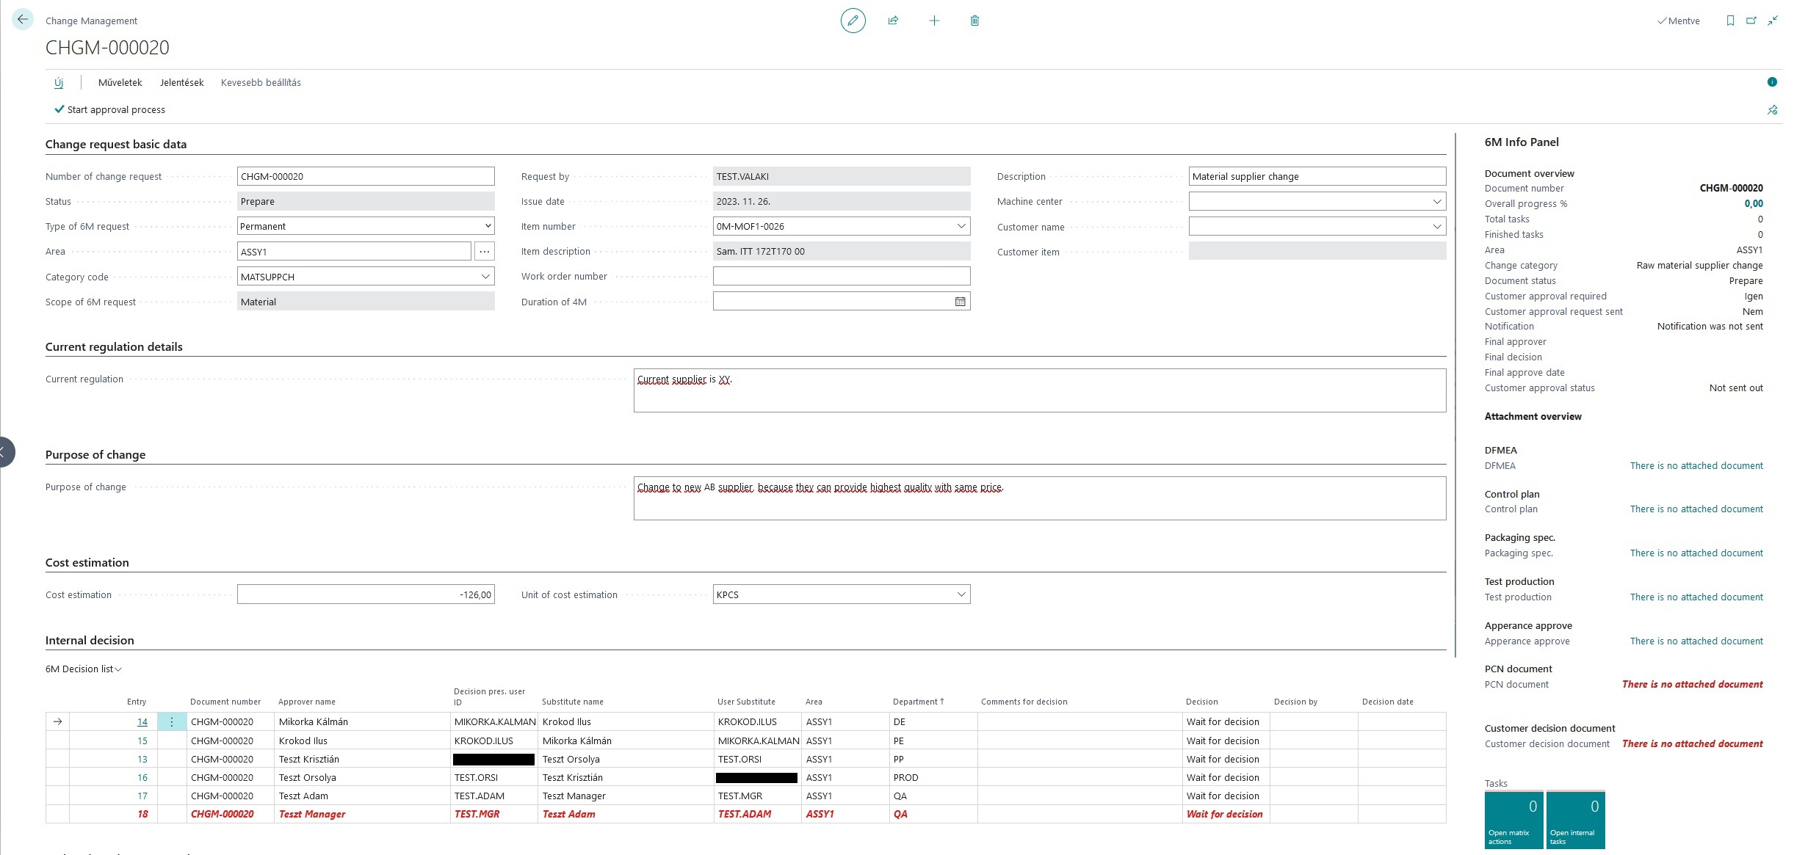This screenshot has height=855, width=1816.
Task: Click the pin action bar icon
Action: [1772, 110]
